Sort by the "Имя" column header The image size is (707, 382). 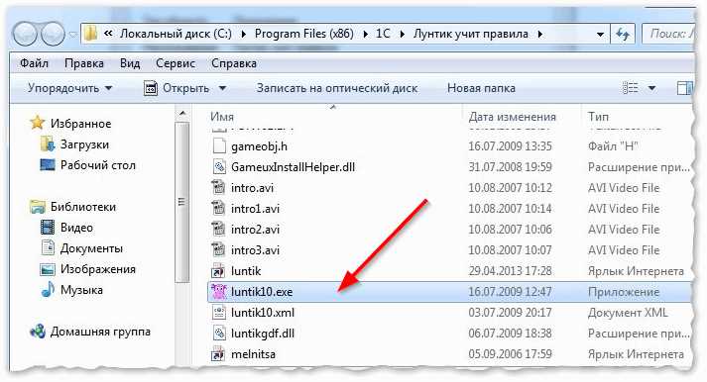click(222, 117)
